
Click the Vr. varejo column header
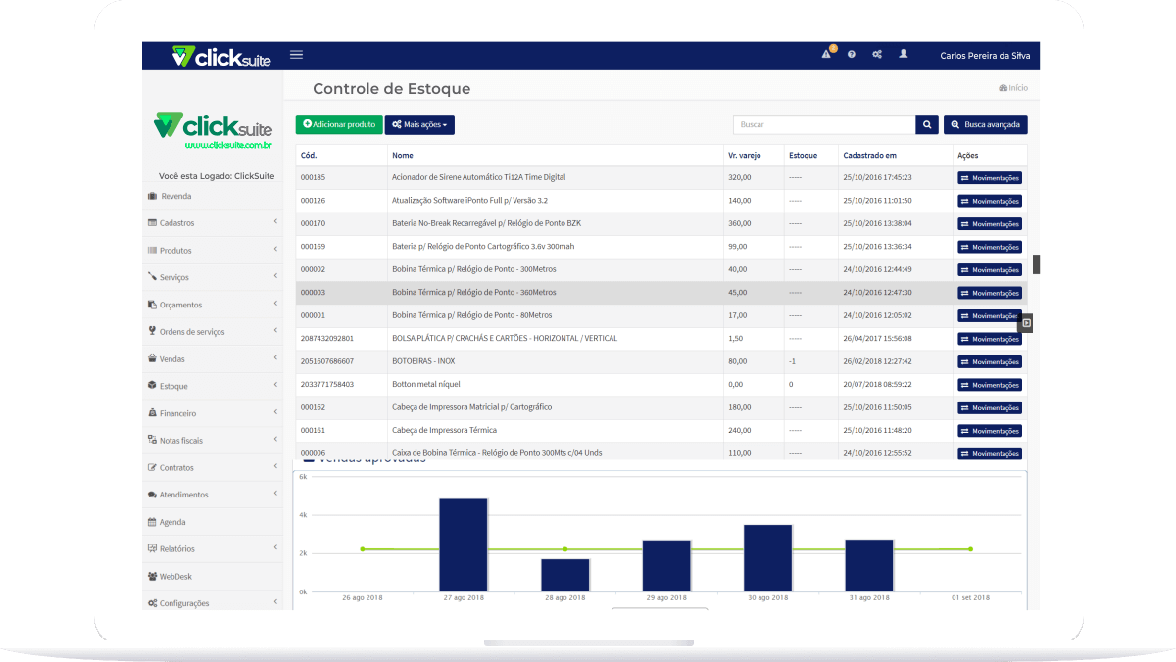click(x=746, y=155)
